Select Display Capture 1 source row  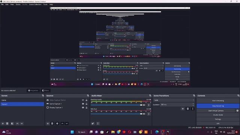(x=67, y=108)
